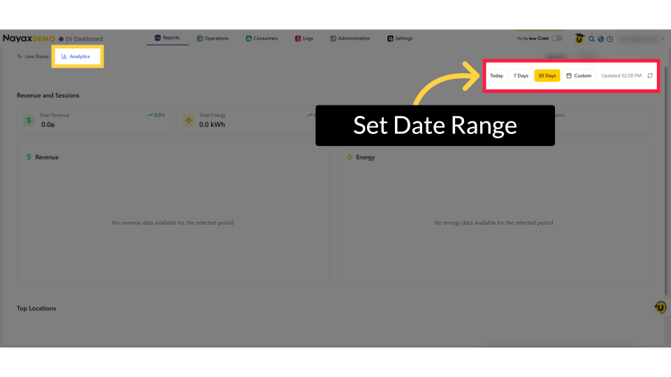The width and height of the screenshot is (671, 377).
Task: Switch to the Live Status tab
Action: point(33,56)
